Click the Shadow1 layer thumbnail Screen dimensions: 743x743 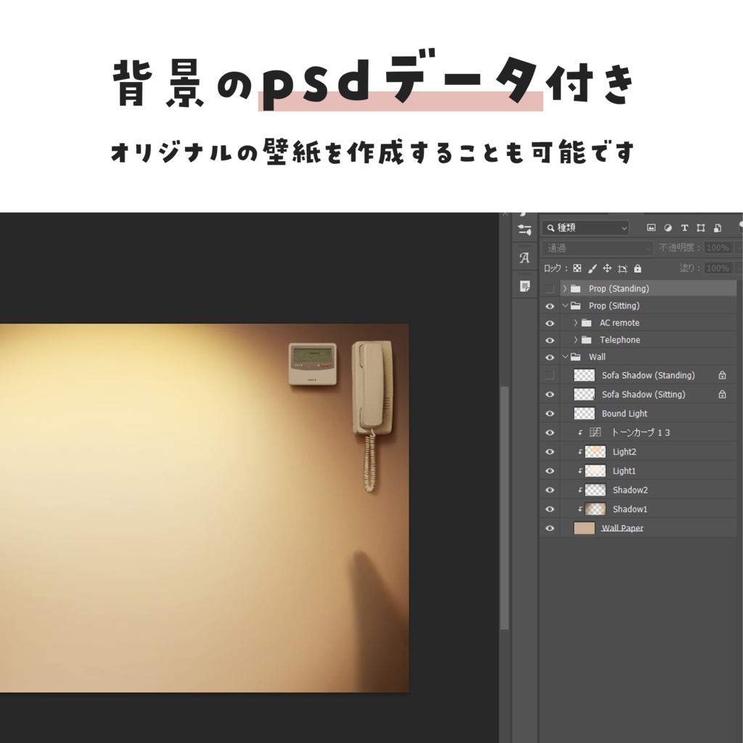point(595,509)
